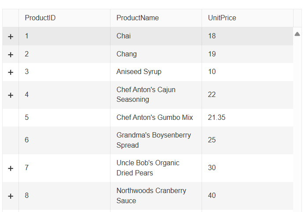Click the unit price 30 cell
This screenshot has height=212, width=305.
212,168
